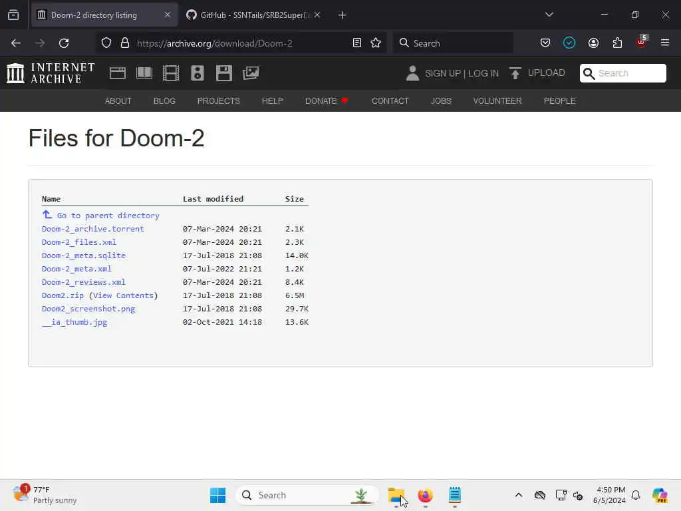
Task: Open Doom-2_reviews.xml
Action: coord(84,282)
